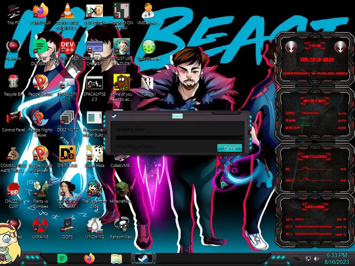Select the Plants vs Zombies icon

[40, 195]
